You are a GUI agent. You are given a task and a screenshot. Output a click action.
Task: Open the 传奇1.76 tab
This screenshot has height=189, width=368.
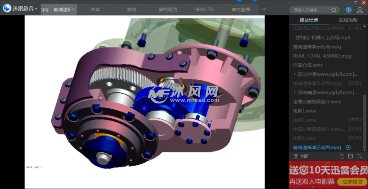[204, 9]
